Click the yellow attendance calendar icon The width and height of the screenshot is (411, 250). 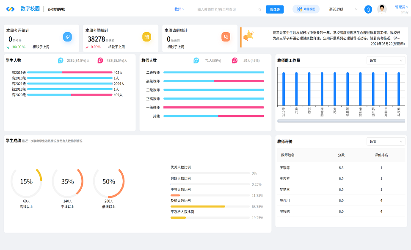(146, 37)
